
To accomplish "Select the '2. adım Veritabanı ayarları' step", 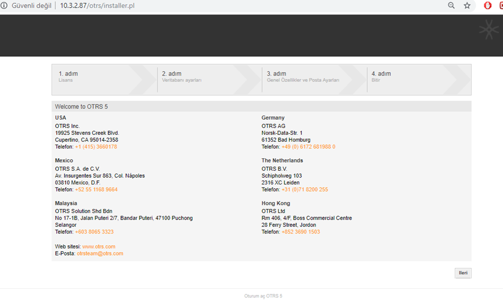I will [x=209, y=80].
